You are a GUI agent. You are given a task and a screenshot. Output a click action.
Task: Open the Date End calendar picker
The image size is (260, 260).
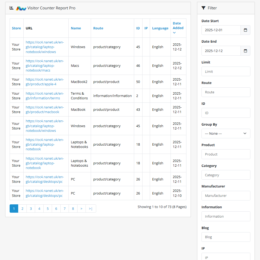pyautogui.click(x=245, y=51)
